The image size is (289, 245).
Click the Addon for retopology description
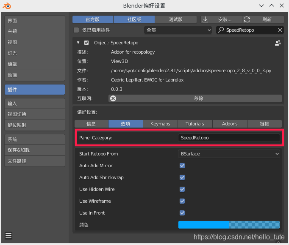coord(133,52)
